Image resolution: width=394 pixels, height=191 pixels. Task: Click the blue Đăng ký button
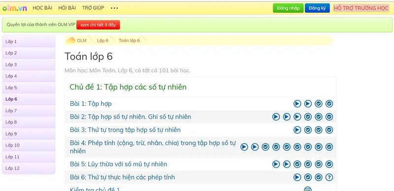coord(317,8)
